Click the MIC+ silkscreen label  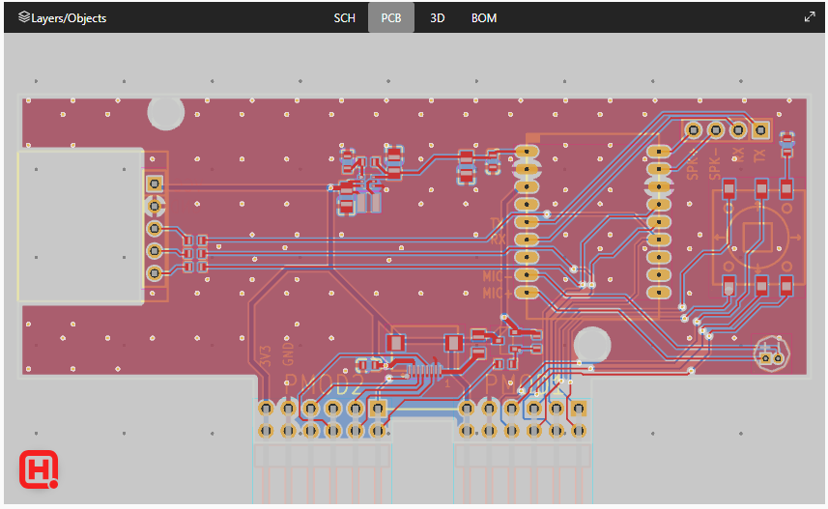(x=497, y=293)
